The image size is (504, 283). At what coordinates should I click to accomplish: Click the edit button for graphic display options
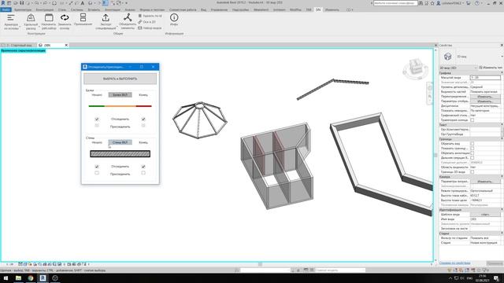485,101
